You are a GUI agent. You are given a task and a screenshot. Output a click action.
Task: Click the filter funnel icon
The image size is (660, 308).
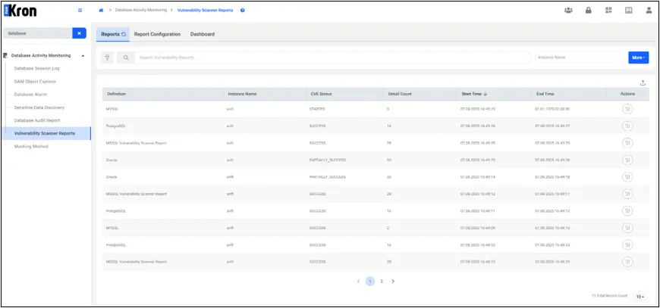coord(107,58)
